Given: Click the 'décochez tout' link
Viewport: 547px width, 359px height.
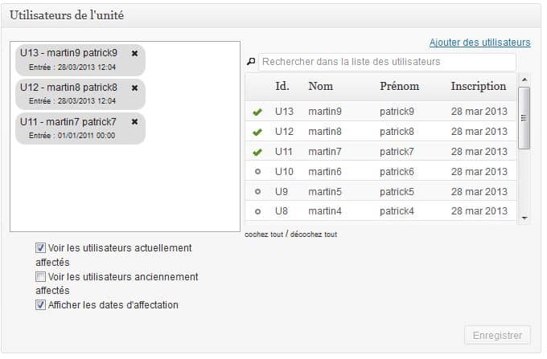Looking at the screenshot, I should [313, 235].
